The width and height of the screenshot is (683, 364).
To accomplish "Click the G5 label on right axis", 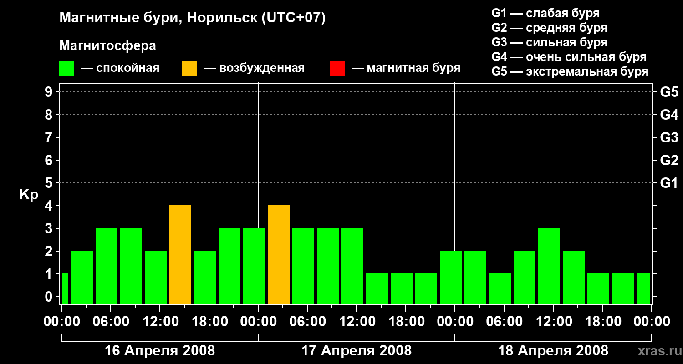I will pos(669,92).
